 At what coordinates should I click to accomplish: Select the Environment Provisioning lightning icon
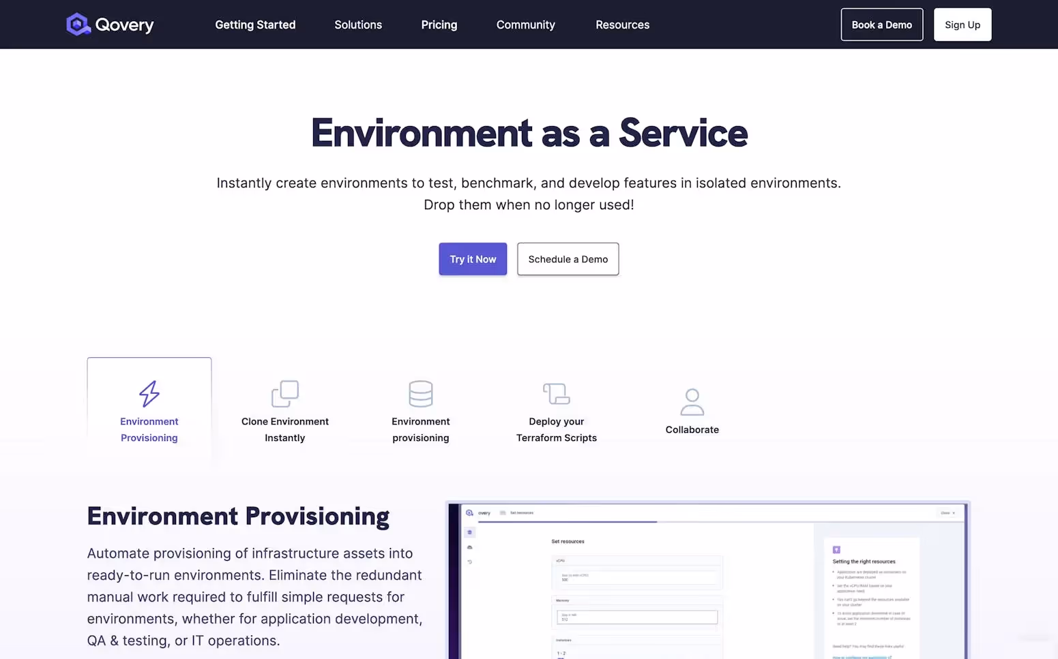point(149,393)
